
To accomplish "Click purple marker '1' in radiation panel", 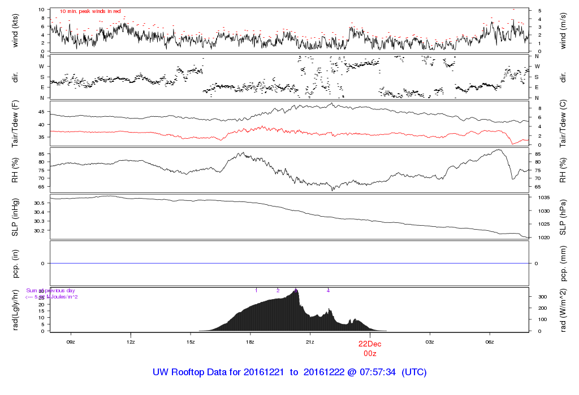I will (256, 291).
